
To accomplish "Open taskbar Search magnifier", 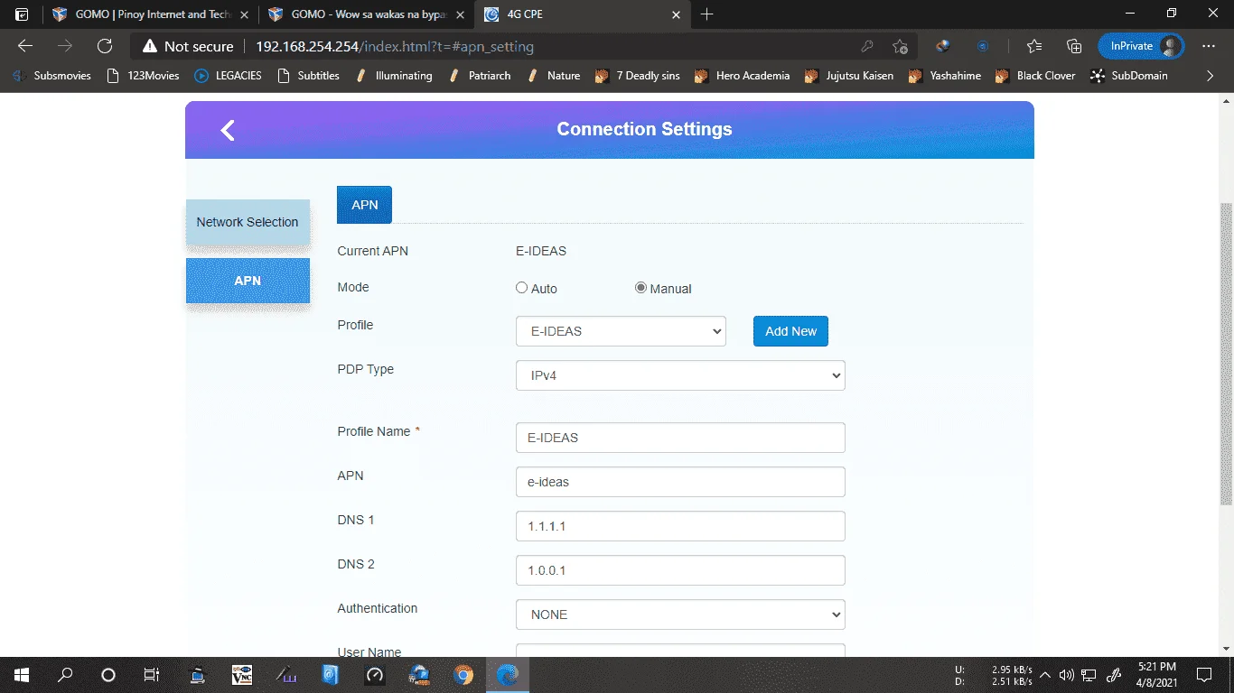I will point(65,675).
